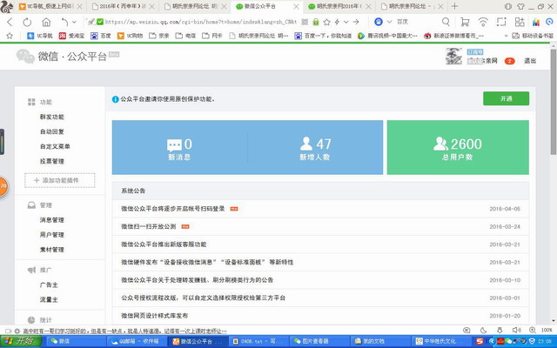Open the search engine selector dropdown

389,22
